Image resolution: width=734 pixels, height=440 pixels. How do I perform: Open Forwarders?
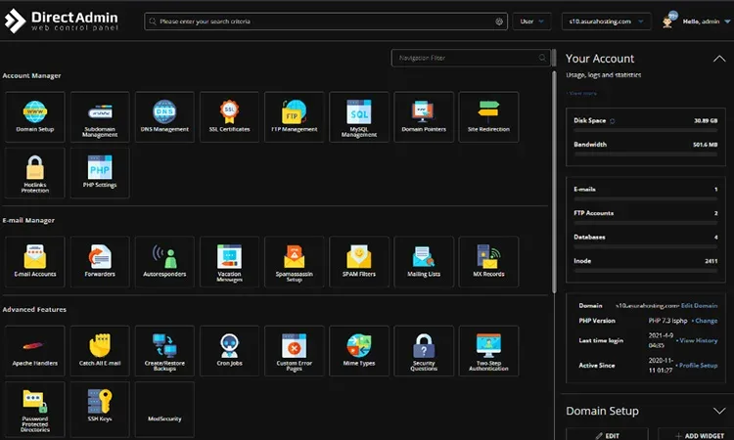tap(100, 261)
